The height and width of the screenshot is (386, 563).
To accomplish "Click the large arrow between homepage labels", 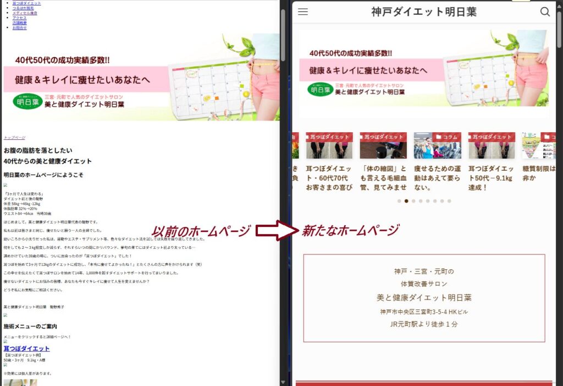I will click(x=277, y=230).
